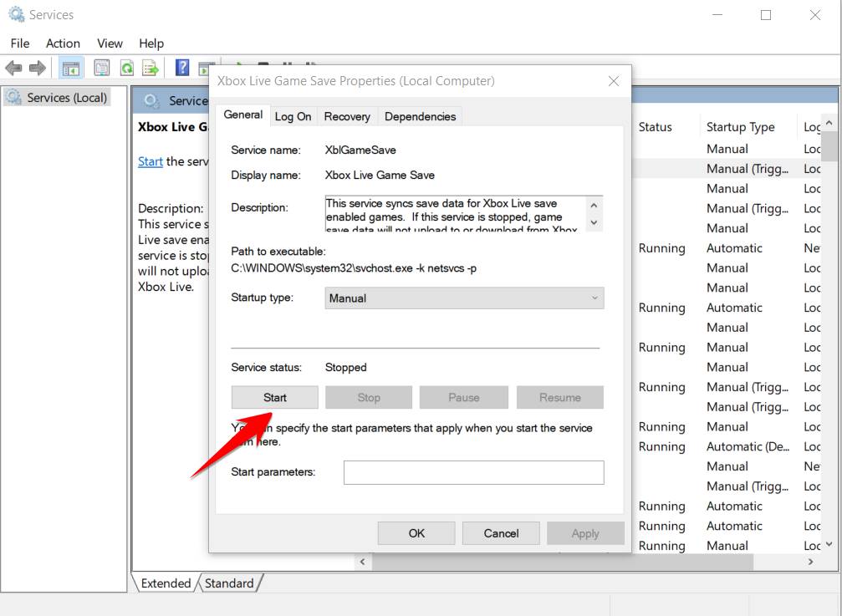Click inside the Start parameters field

473,472
